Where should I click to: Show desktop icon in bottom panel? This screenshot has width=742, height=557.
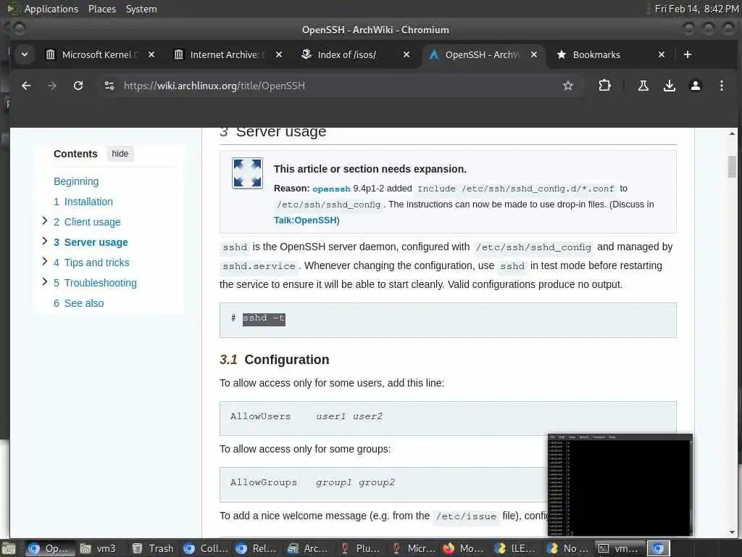click(x=9, y=548)
